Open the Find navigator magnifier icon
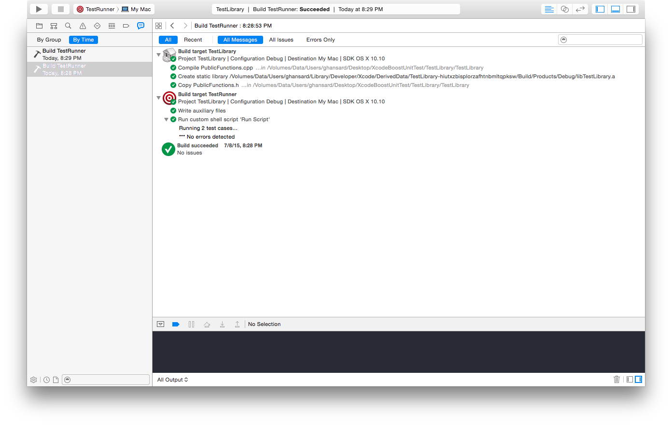Image resolution: width=672 pixels, height=425 pixels. (x=68, y=26)
